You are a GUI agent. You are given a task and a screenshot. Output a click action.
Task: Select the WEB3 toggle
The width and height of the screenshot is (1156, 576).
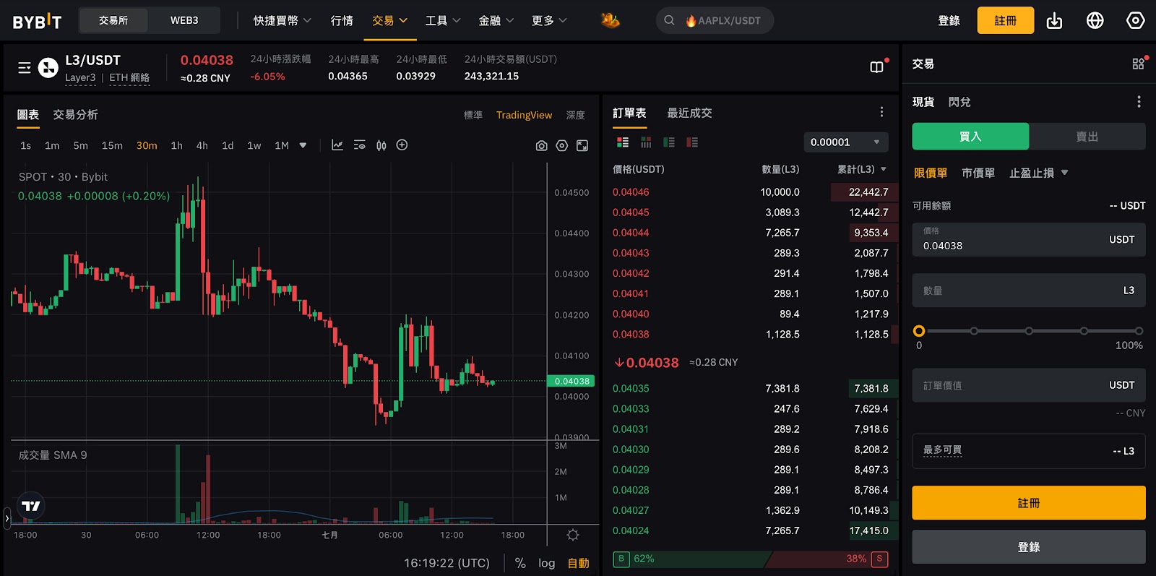184,20
